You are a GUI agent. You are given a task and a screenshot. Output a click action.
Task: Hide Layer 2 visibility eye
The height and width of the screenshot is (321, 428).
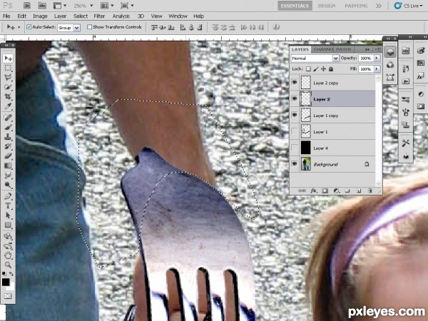coord(294,98)
